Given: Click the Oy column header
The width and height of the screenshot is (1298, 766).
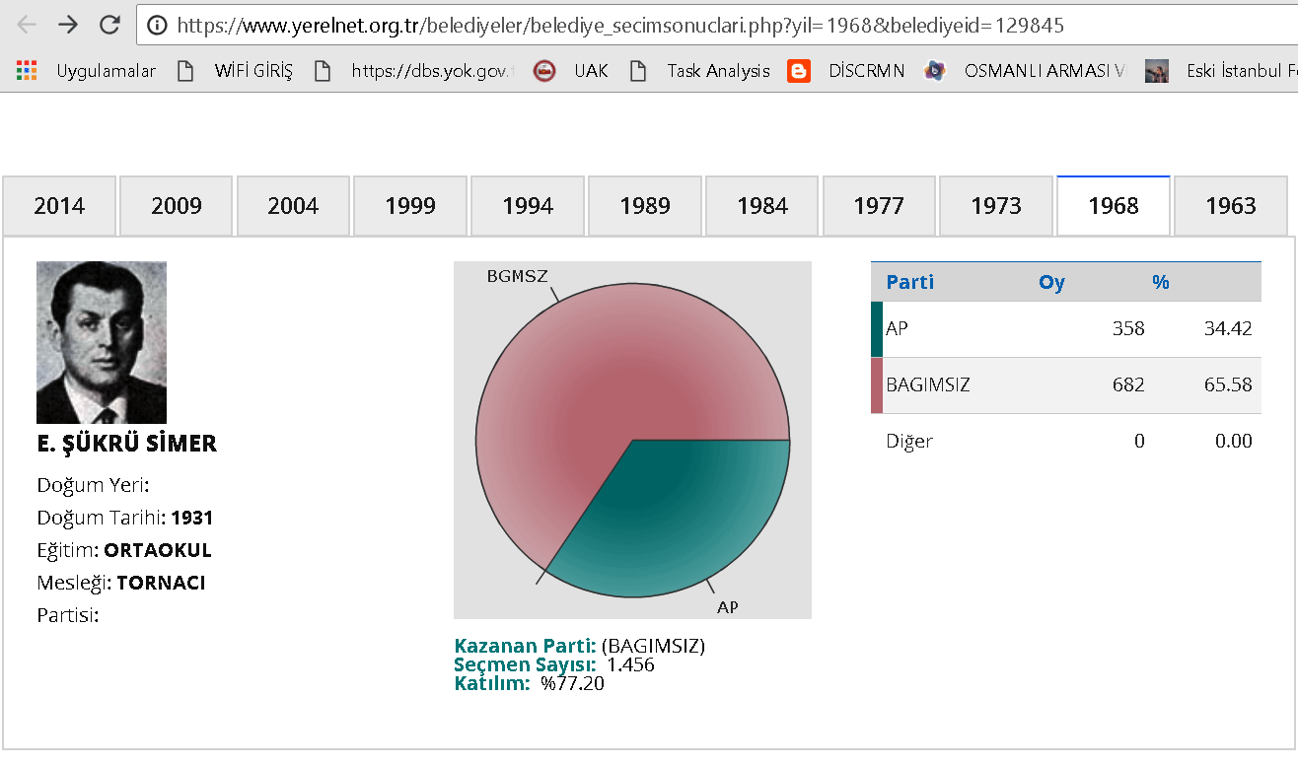Looking at the screenshot, I should pos(1051,282).
